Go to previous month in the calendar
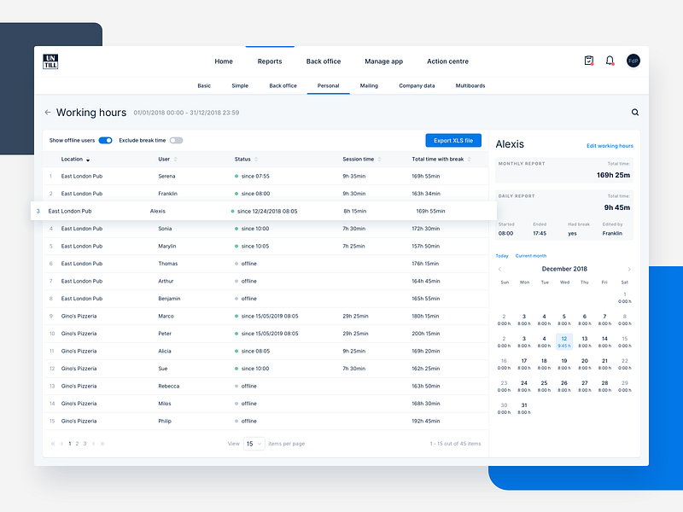 click(501, 268)
